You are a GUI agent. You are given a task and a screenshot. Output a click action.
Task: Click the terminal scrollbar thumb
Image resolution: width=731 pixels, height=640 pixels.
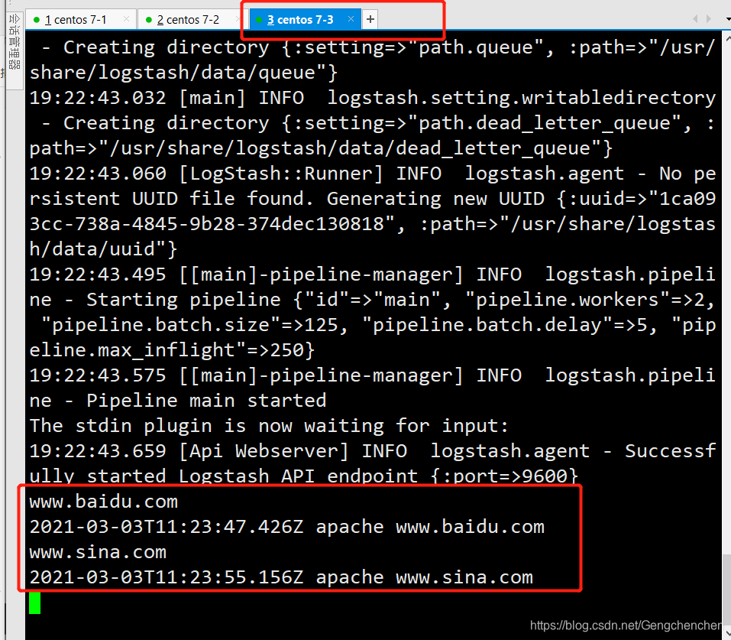click(x=726, y=589)
